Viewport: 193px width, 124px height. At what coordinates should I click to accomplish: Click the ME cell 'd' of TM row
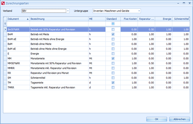click(97, 82)
